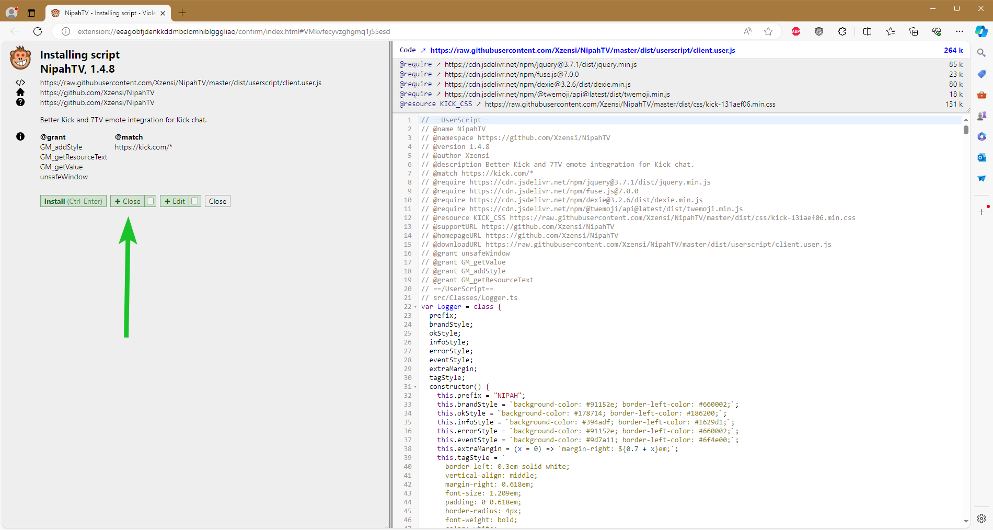Click the ABP Adblock Plus extension icon
This screenshot has height=530, width=993.
click(x=796, y=31)
